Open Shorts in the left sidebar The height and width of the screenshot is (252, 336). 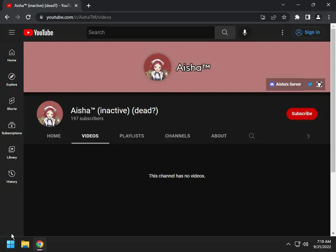pos(12,104)
